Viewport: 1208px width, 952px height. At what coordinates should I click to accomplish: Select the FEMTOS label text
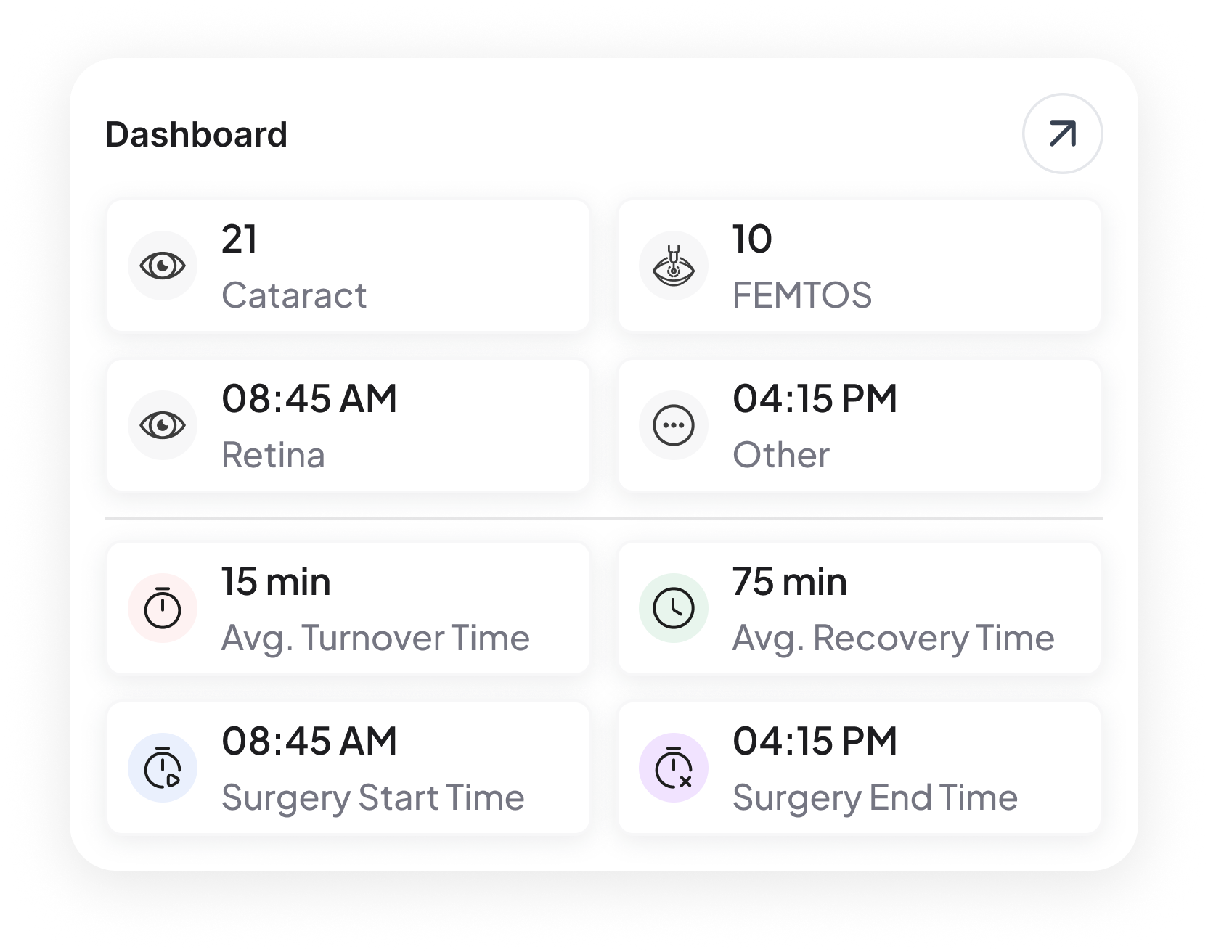(x=801, y=295)
